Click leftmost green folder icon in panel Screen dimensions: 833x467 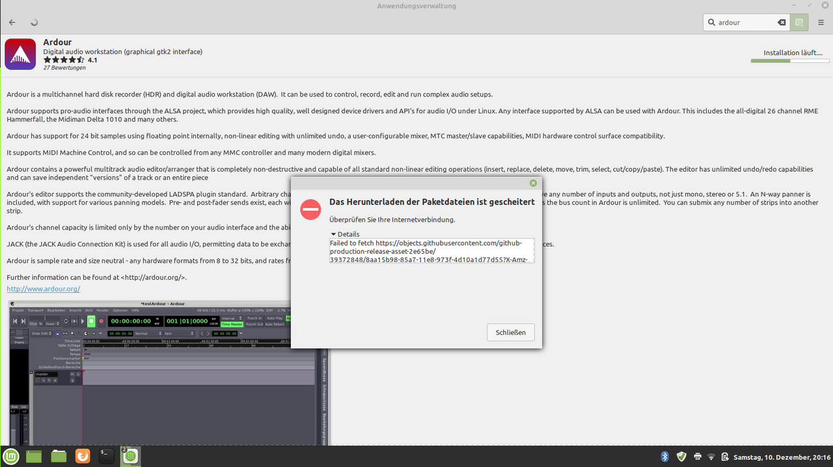[34, 457]
